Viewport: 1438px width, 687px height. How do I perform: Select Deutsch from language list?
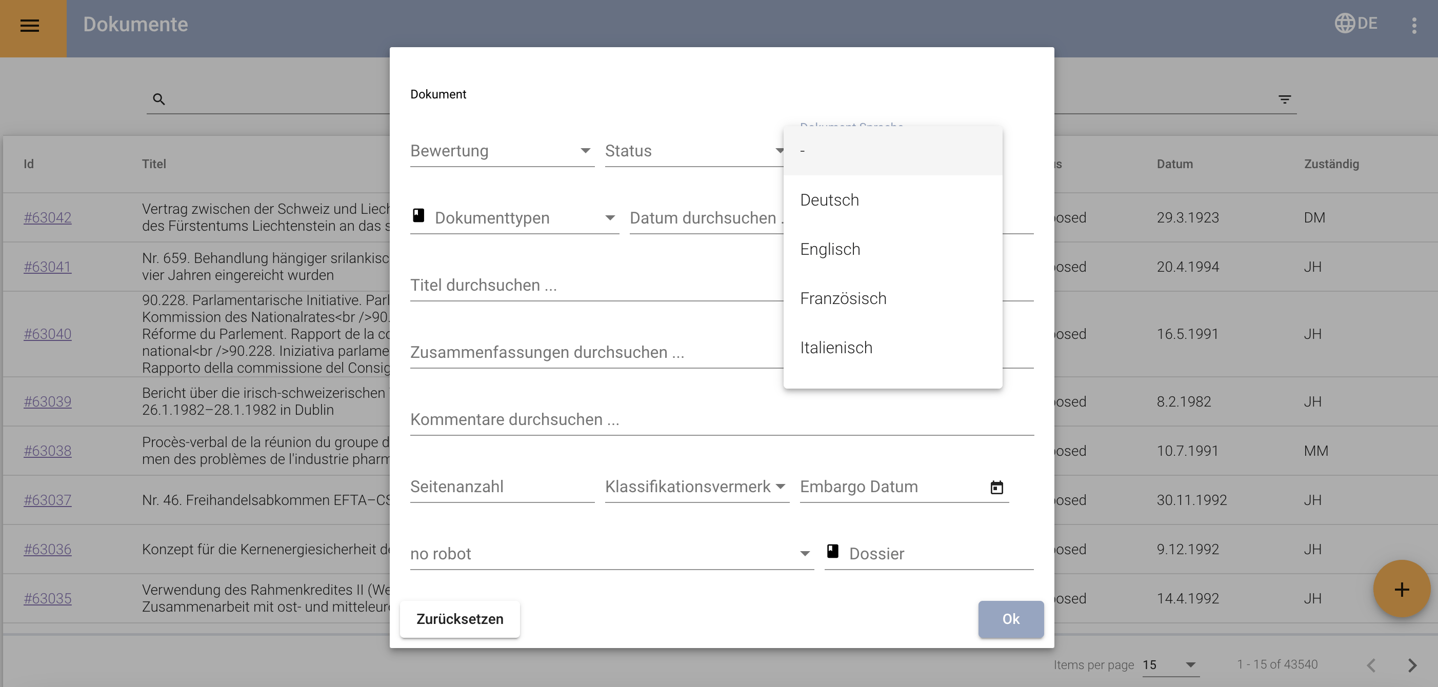(x=830, y=200)
